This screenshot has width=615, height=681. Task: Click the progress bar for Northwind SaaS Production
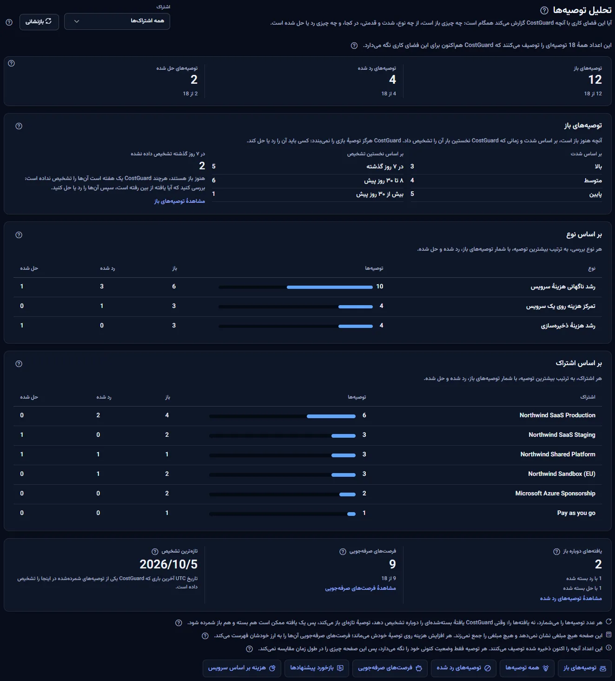pos(282,416)
